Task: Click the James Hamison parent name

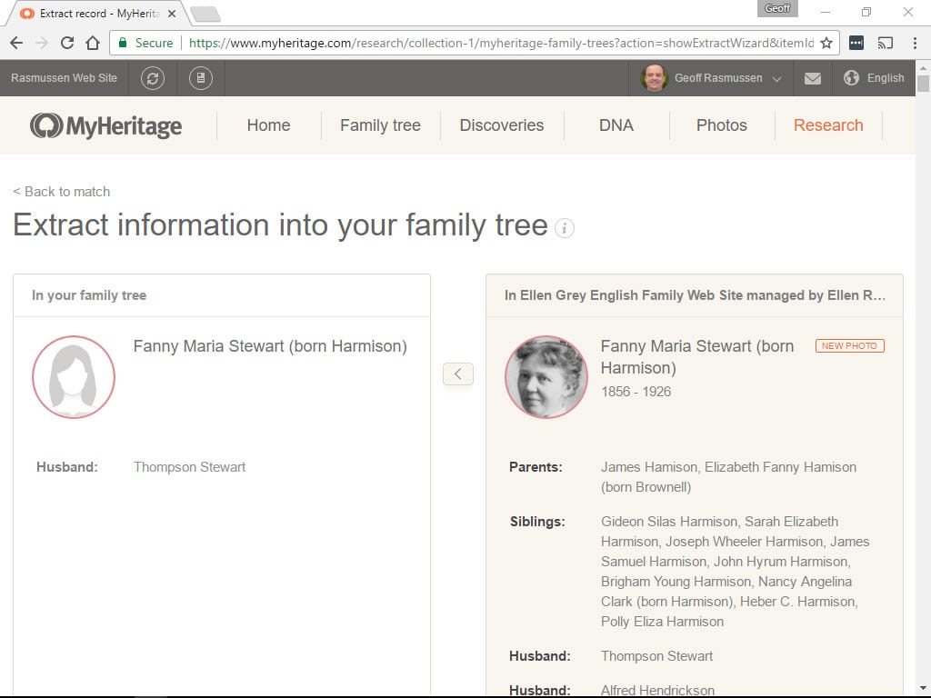Action: pos(649,467)
